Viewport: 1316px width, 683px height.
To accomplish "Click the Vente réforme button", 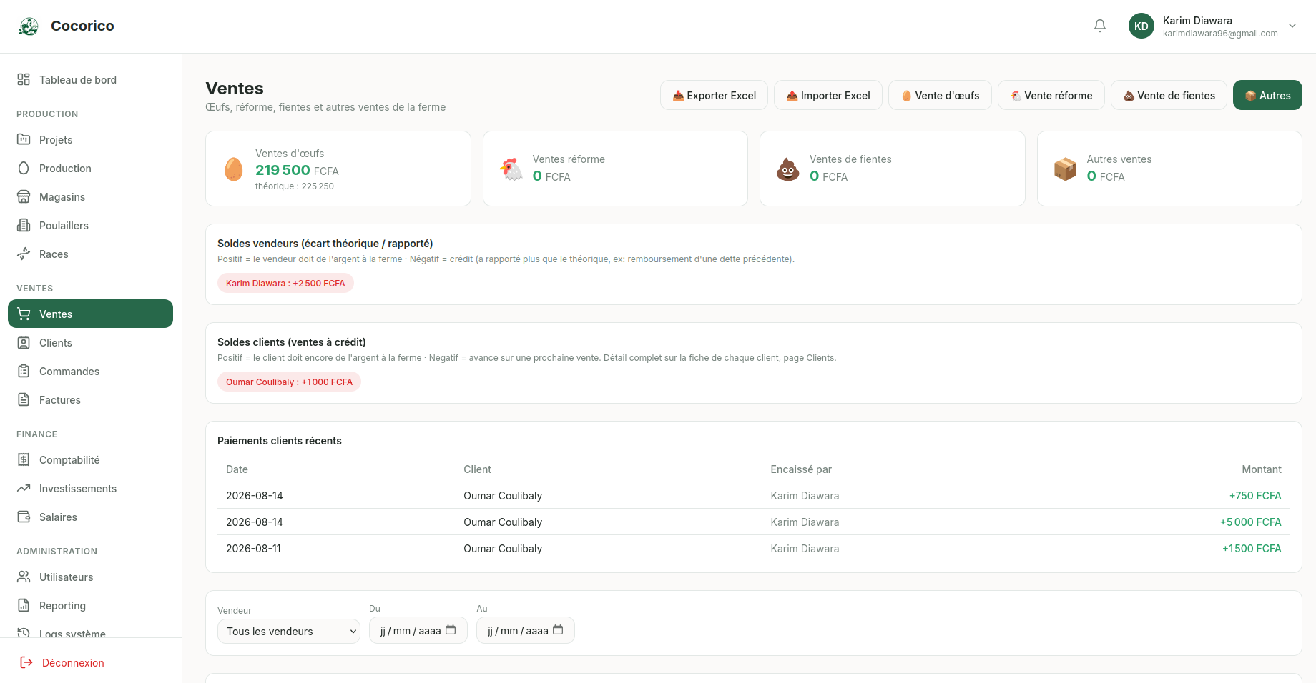I will [1051, 95].
